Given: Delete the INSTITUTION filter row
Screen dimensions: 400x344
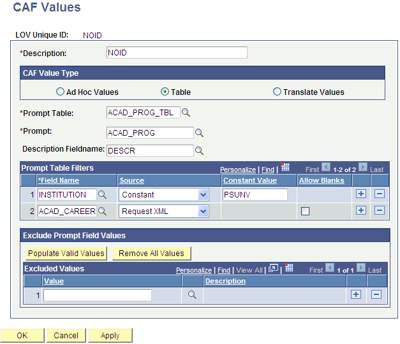Looking at the screenshot, I should click(x=380, y=194).
